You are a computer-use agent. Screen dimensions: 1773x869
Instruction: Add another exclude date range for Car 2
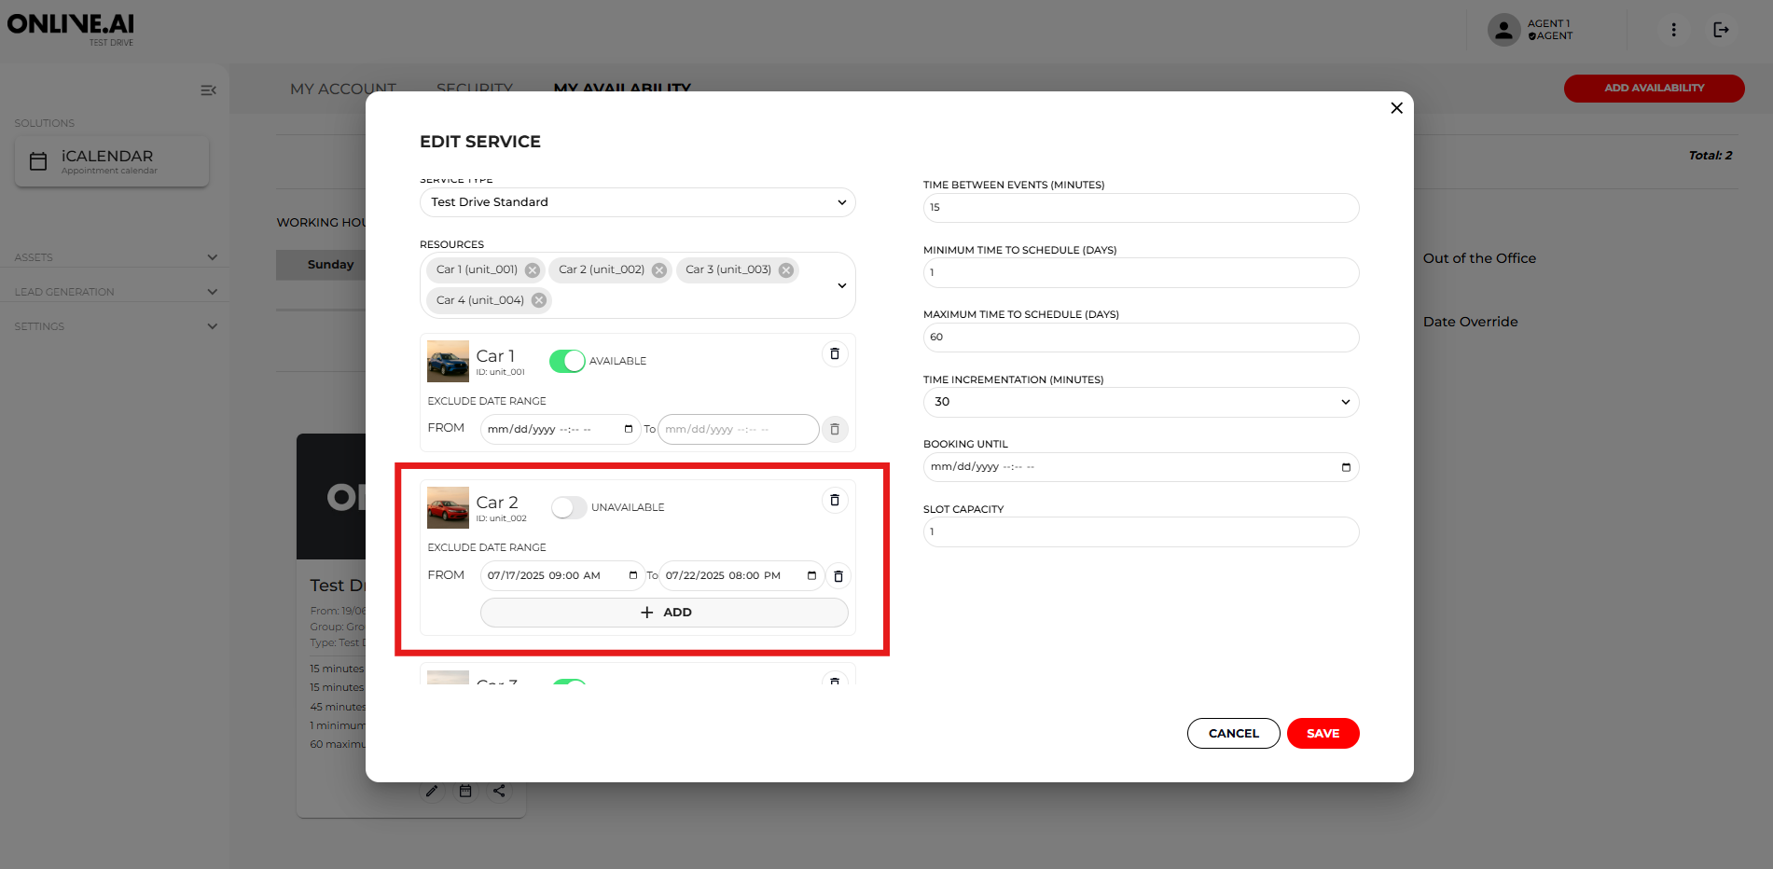[664, 613]
